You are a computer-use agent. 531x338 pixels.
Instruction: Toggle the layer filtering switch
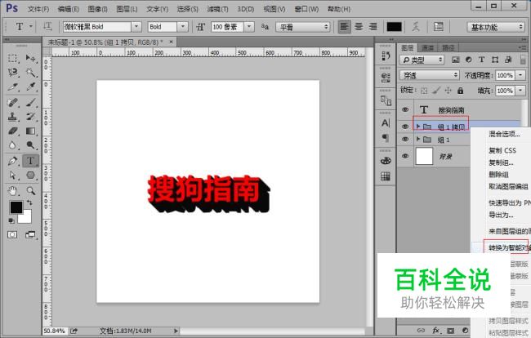point(523,60)
